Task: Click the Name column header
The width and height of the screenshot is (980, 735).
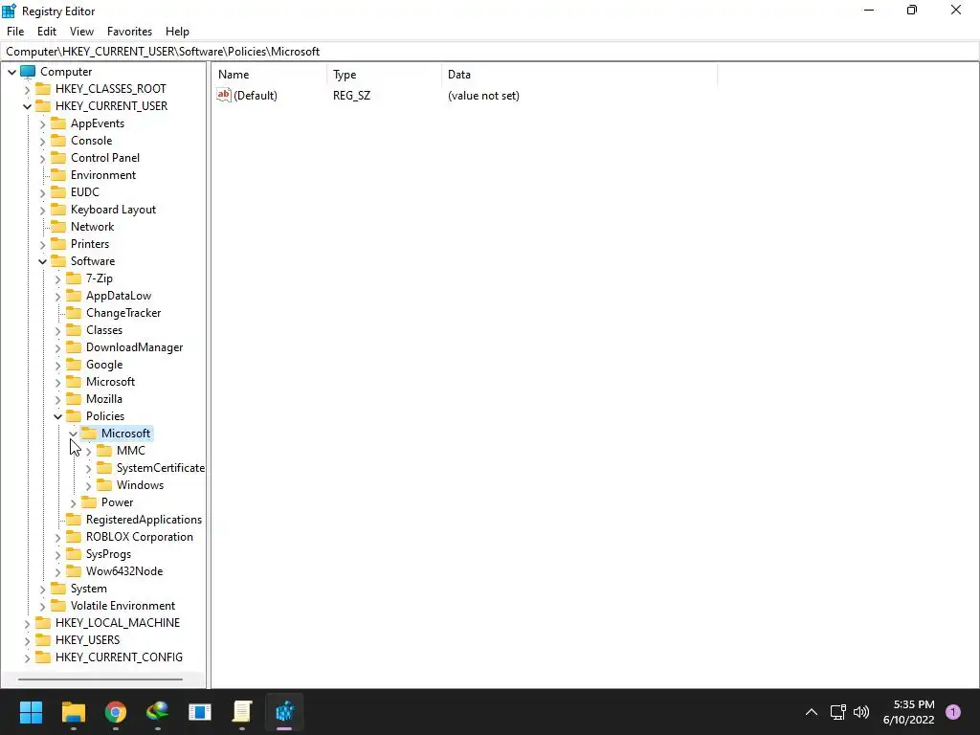Action: point(270,75)
